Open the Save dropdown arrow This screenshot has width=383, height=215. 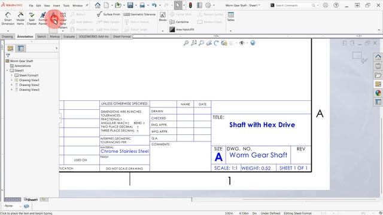pos(136,5)
